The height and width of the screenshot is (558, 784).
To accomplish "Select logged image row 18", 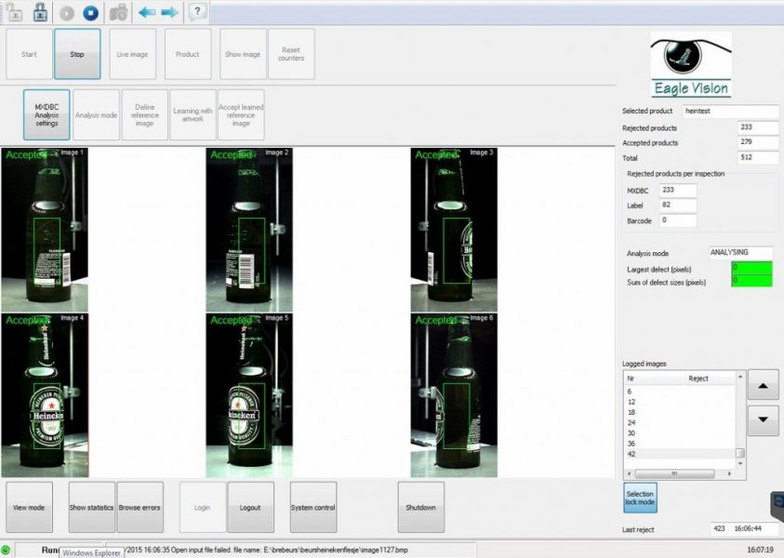I will [680, 413].
